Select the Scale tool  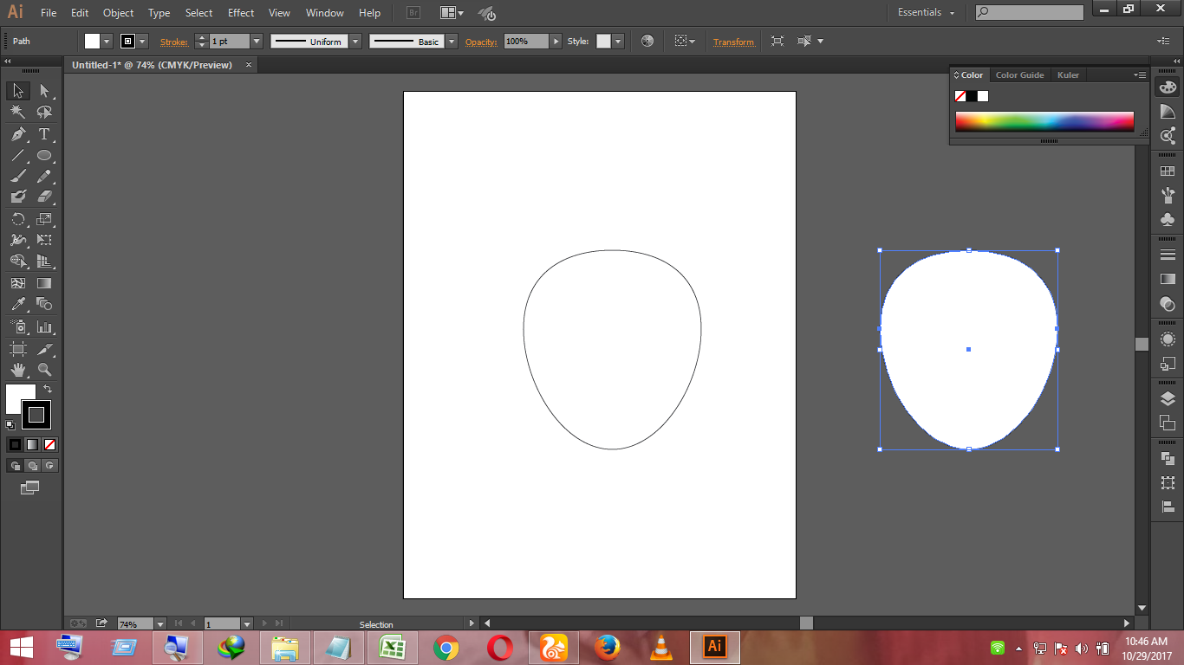[x=44, y=219]
